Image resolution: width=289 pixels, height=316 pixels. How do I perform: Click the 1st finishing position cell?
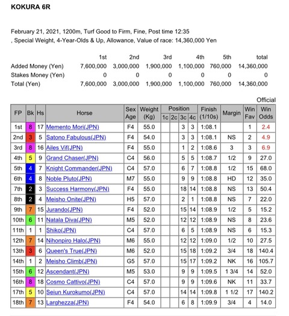tap(18, 127)
